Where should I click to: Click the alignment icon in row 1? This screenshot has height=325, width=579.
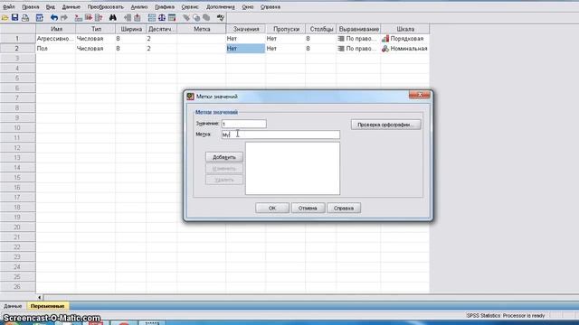click(341, 38)
